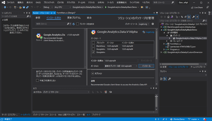Click the Live Share icon
This screenshot has height=121, width=212.
click(x=192, y=7)
